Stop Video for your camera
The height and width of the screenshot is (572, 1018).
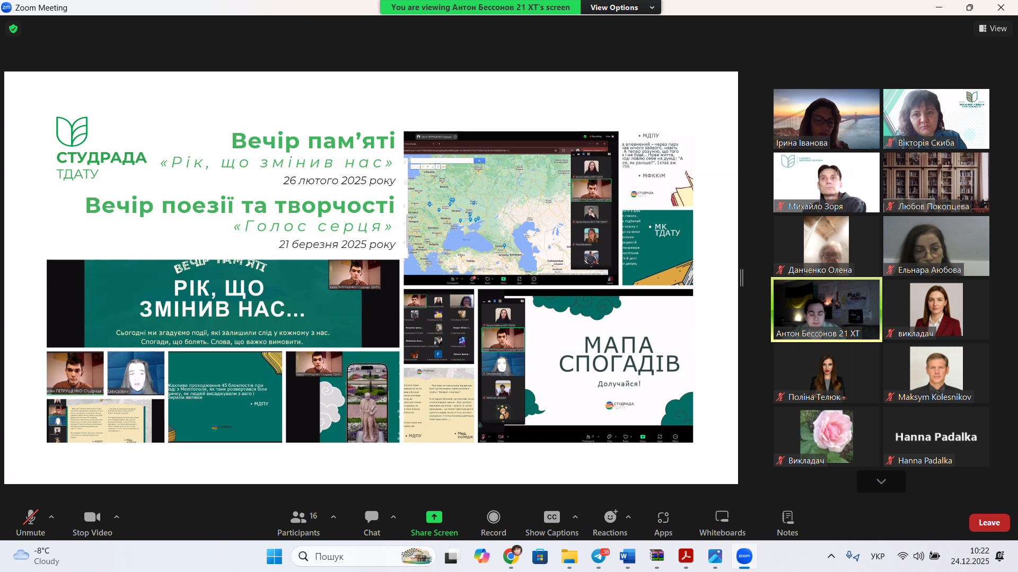click(x=91, y=522)
